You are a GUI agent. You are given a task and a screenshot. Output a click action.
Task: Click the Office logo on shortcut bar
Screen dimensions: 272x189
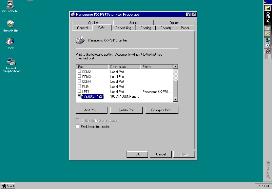coord(268,8)
